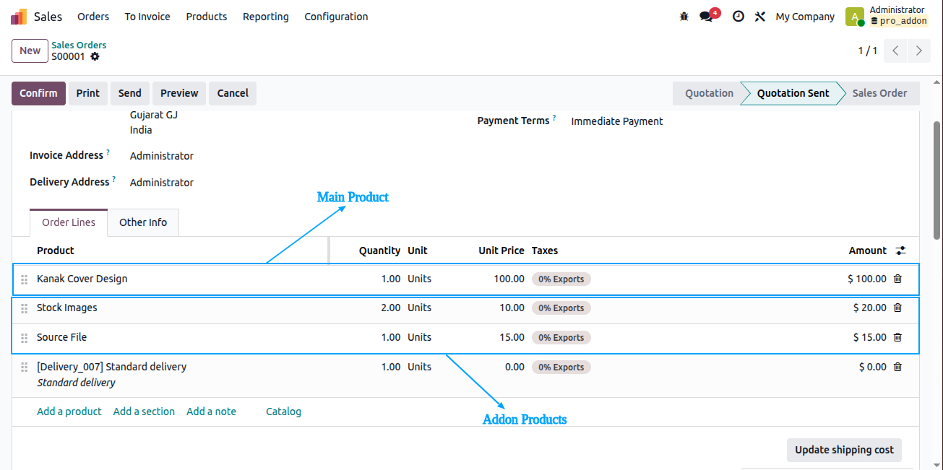Select the Quotation Sent status
Viewport: 943px width, 470px height.
[793, 93]
